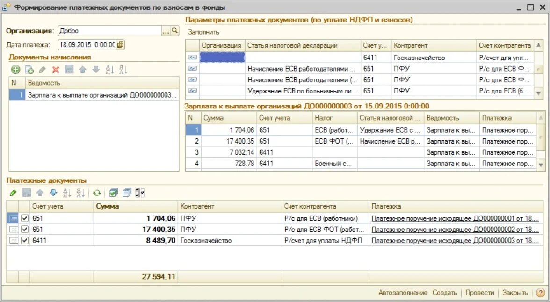Sort ascending in Документы начисления toolbar
The image size is (550, 302).
pyautogui.click(x=109, y=70)
